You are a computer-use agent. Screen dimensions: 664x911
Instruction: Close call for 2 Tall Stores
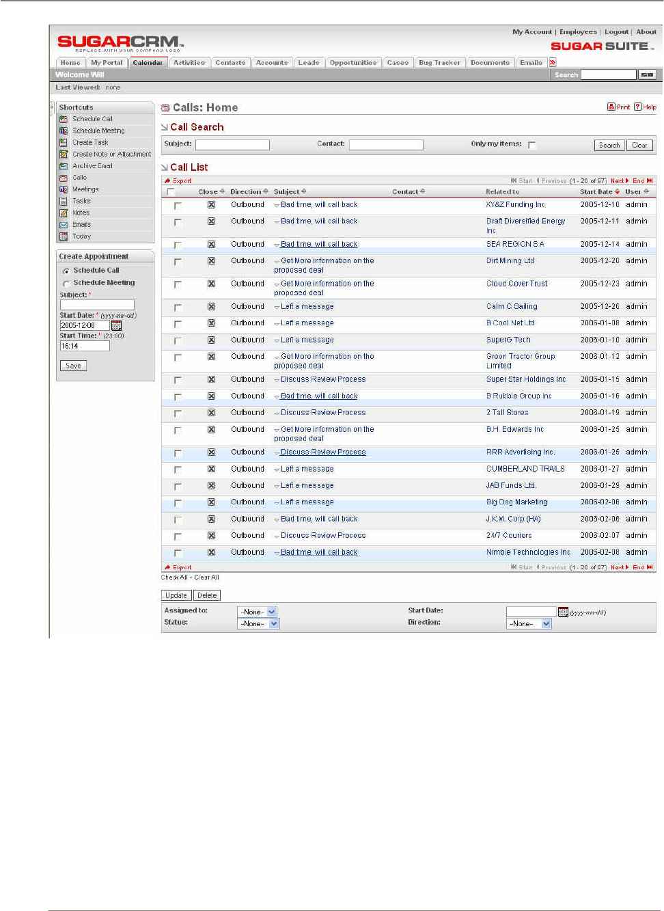[x=211, y=412]
